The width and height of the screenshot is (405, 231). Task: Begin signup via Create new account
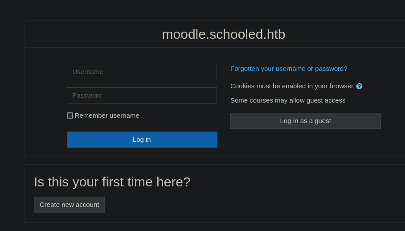click(x=69, y=205)
